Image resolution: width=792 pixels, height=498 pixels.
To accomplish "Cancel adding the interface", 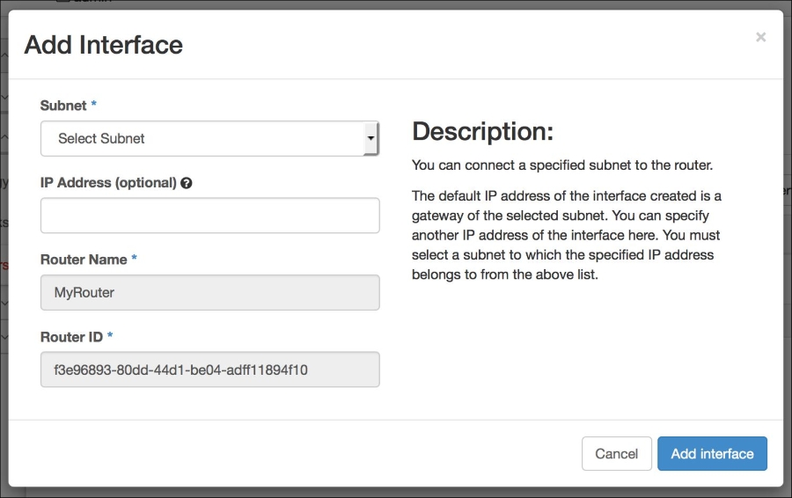I will click(617, 453).
